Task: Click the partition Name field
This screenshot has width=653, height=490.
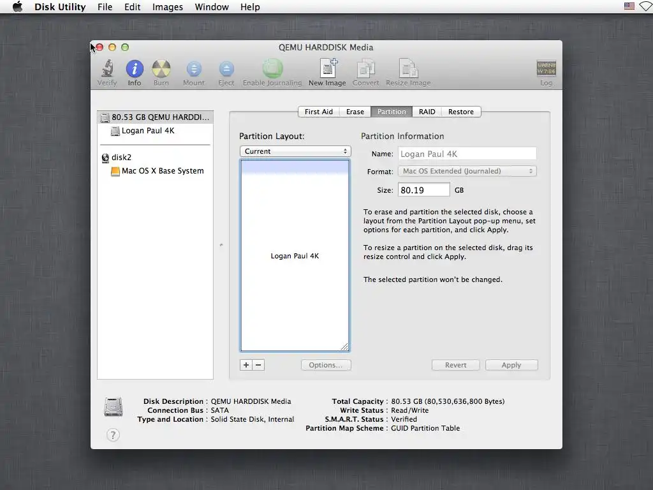Action: [x=467, y=154]
